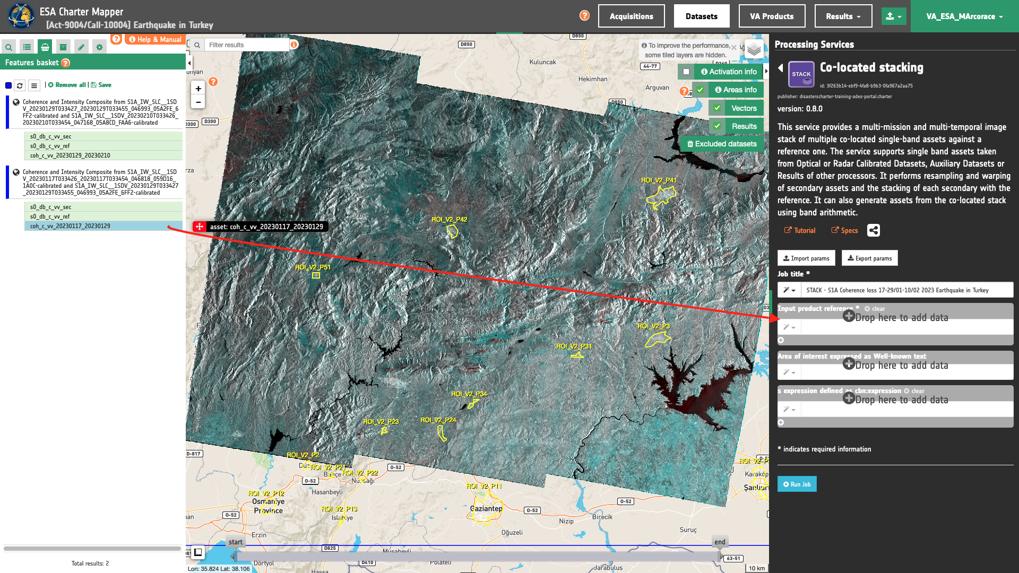This screenshot has height=573, width=1019.
Task: Switch to the Datasets tab
Action: (x=702, y=16)
